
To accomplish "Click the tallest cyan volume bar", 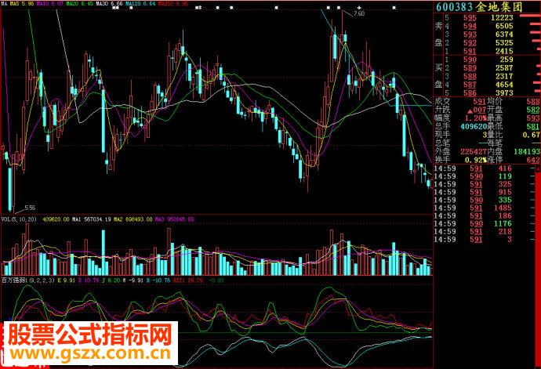I will 103,252.
